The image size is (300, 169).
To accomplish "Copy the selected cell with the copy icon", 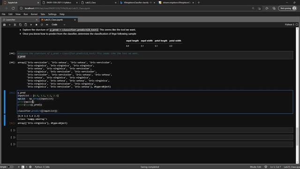I will point(20,25).
